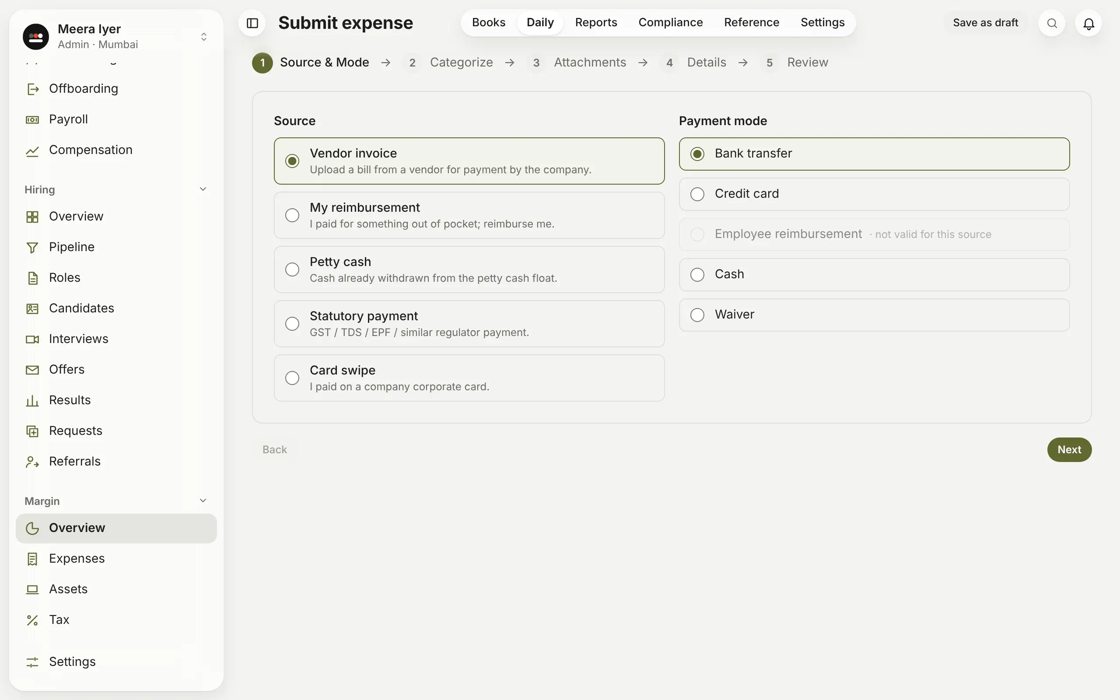Collapse the Hiring section chevron

point(203,189)
